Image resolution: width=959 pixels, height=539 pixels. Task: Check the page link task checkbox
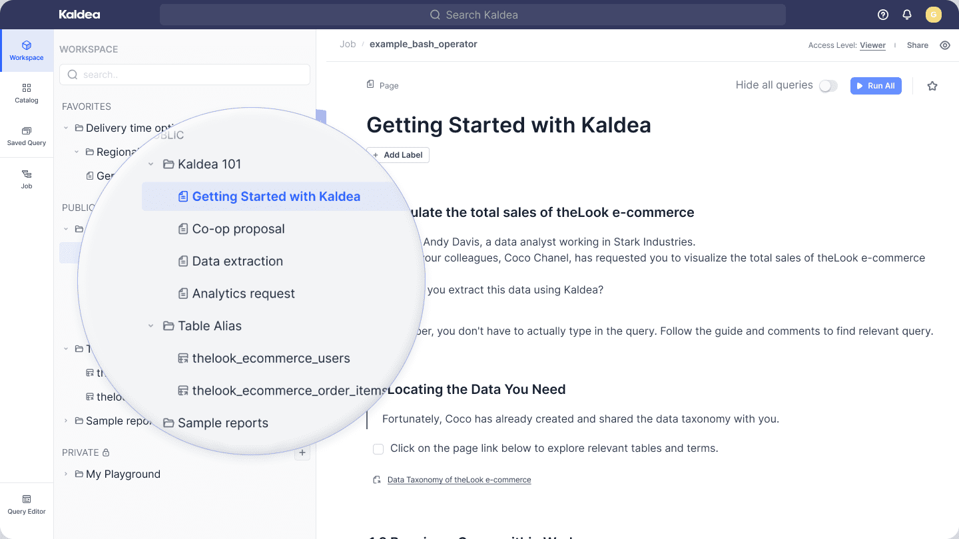click(x=378, y=449)
